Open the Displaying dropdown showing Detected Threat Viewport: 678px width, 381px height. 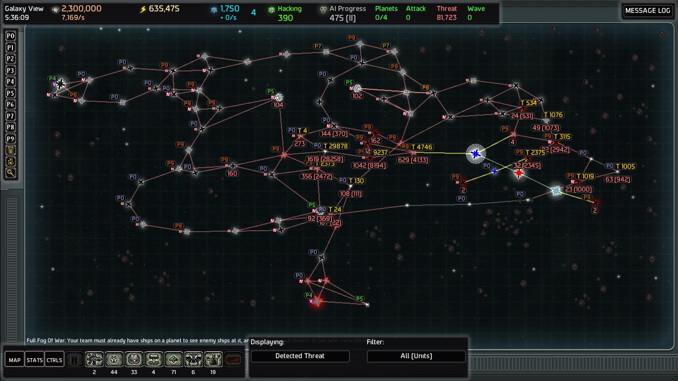(300, 356)
